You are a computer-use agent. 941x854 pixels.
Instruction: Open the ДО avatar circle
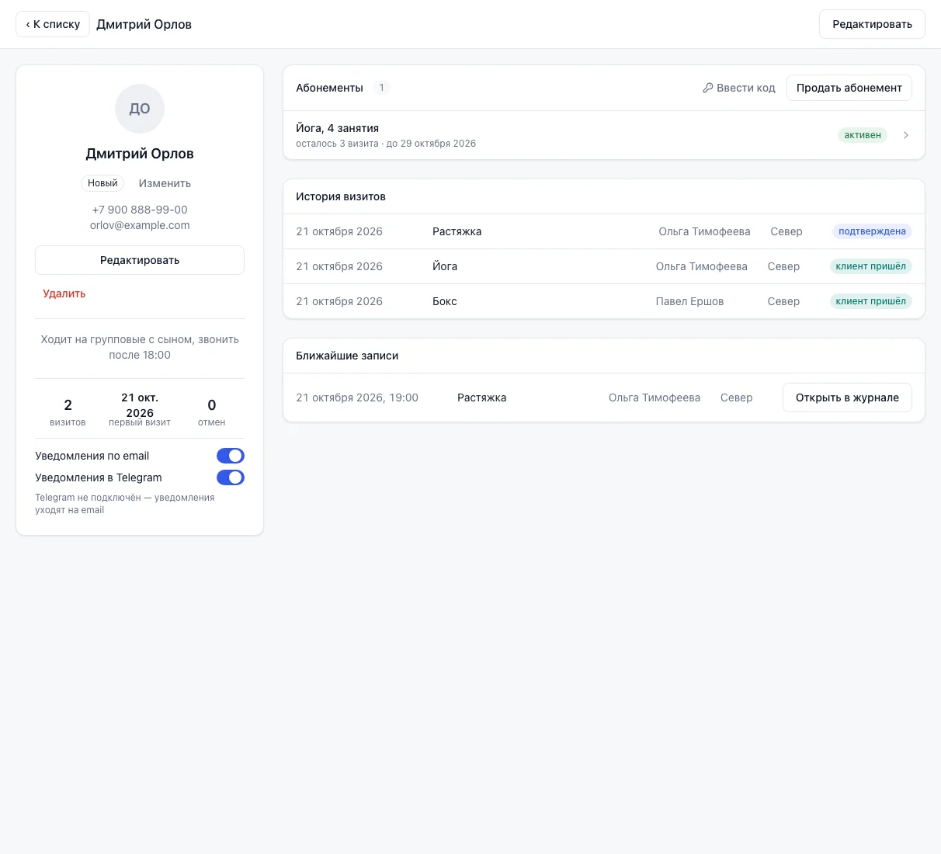pyautogui.click(x=140, y=109)
